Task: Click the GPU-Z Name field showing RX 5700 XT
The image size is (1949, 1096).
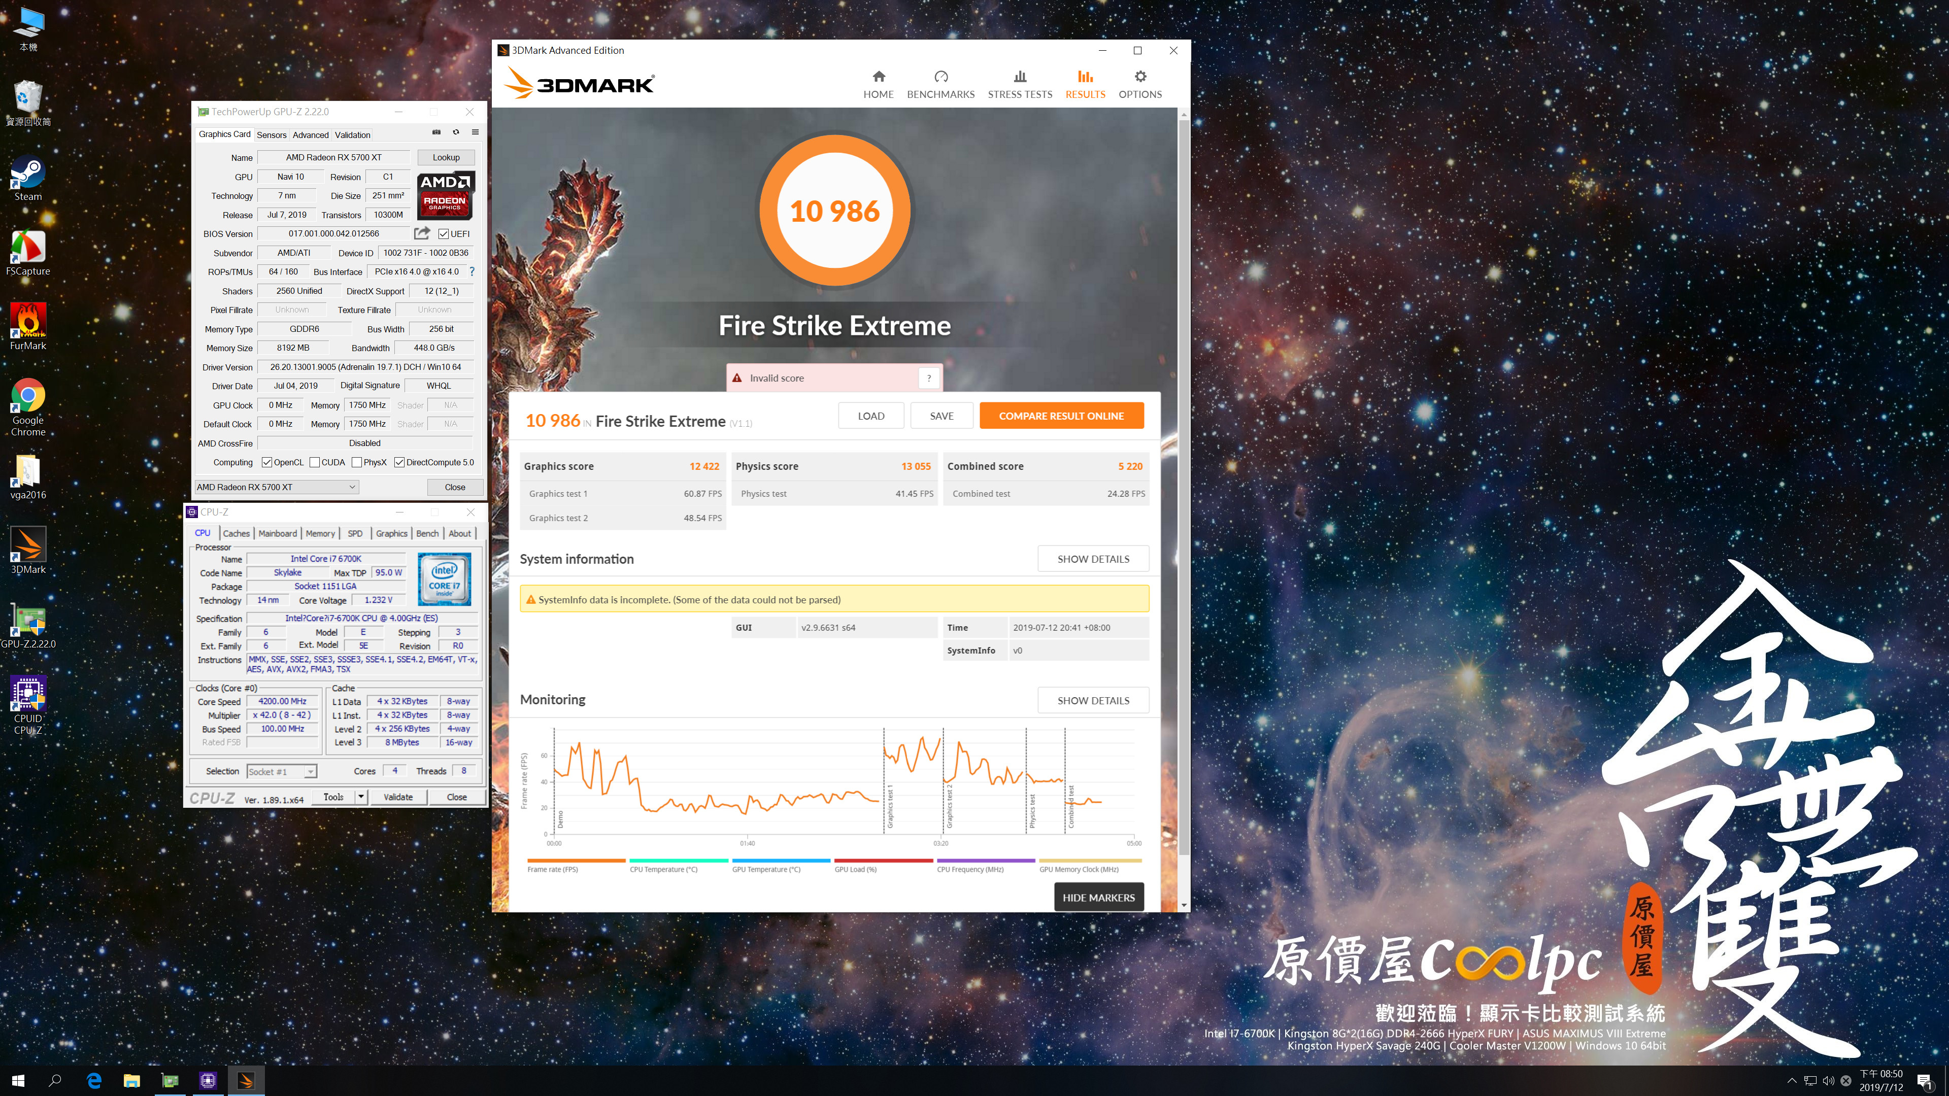Action: pyautogui.click(x=333, y=157)
